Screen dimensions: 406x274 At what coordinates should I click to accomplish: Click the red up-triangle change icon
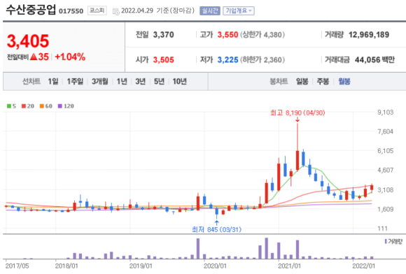click(x=34, y=57)
